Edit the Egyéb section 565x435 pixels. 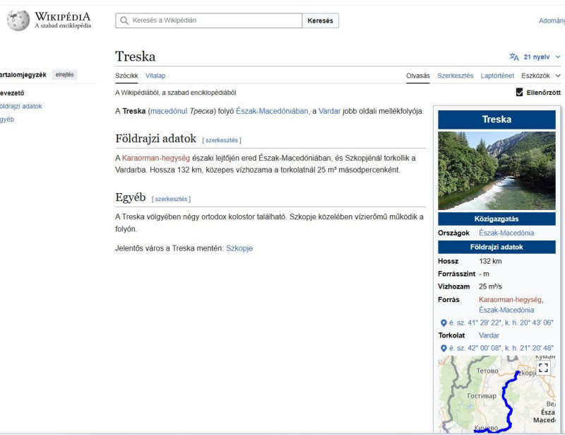point(171,199)
